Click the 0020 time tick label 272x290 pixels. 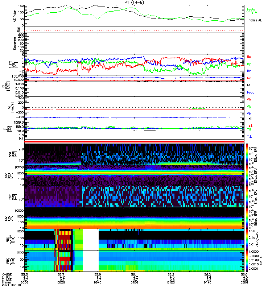point(61,282)
